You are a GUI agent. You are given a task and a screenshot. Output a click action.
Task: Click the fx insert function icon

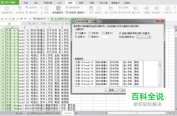click(x=34, y=23)
